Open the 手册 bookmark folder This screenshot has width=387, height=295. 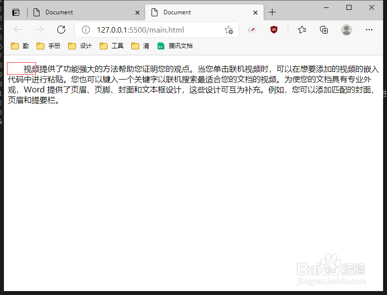pos(48,46)
